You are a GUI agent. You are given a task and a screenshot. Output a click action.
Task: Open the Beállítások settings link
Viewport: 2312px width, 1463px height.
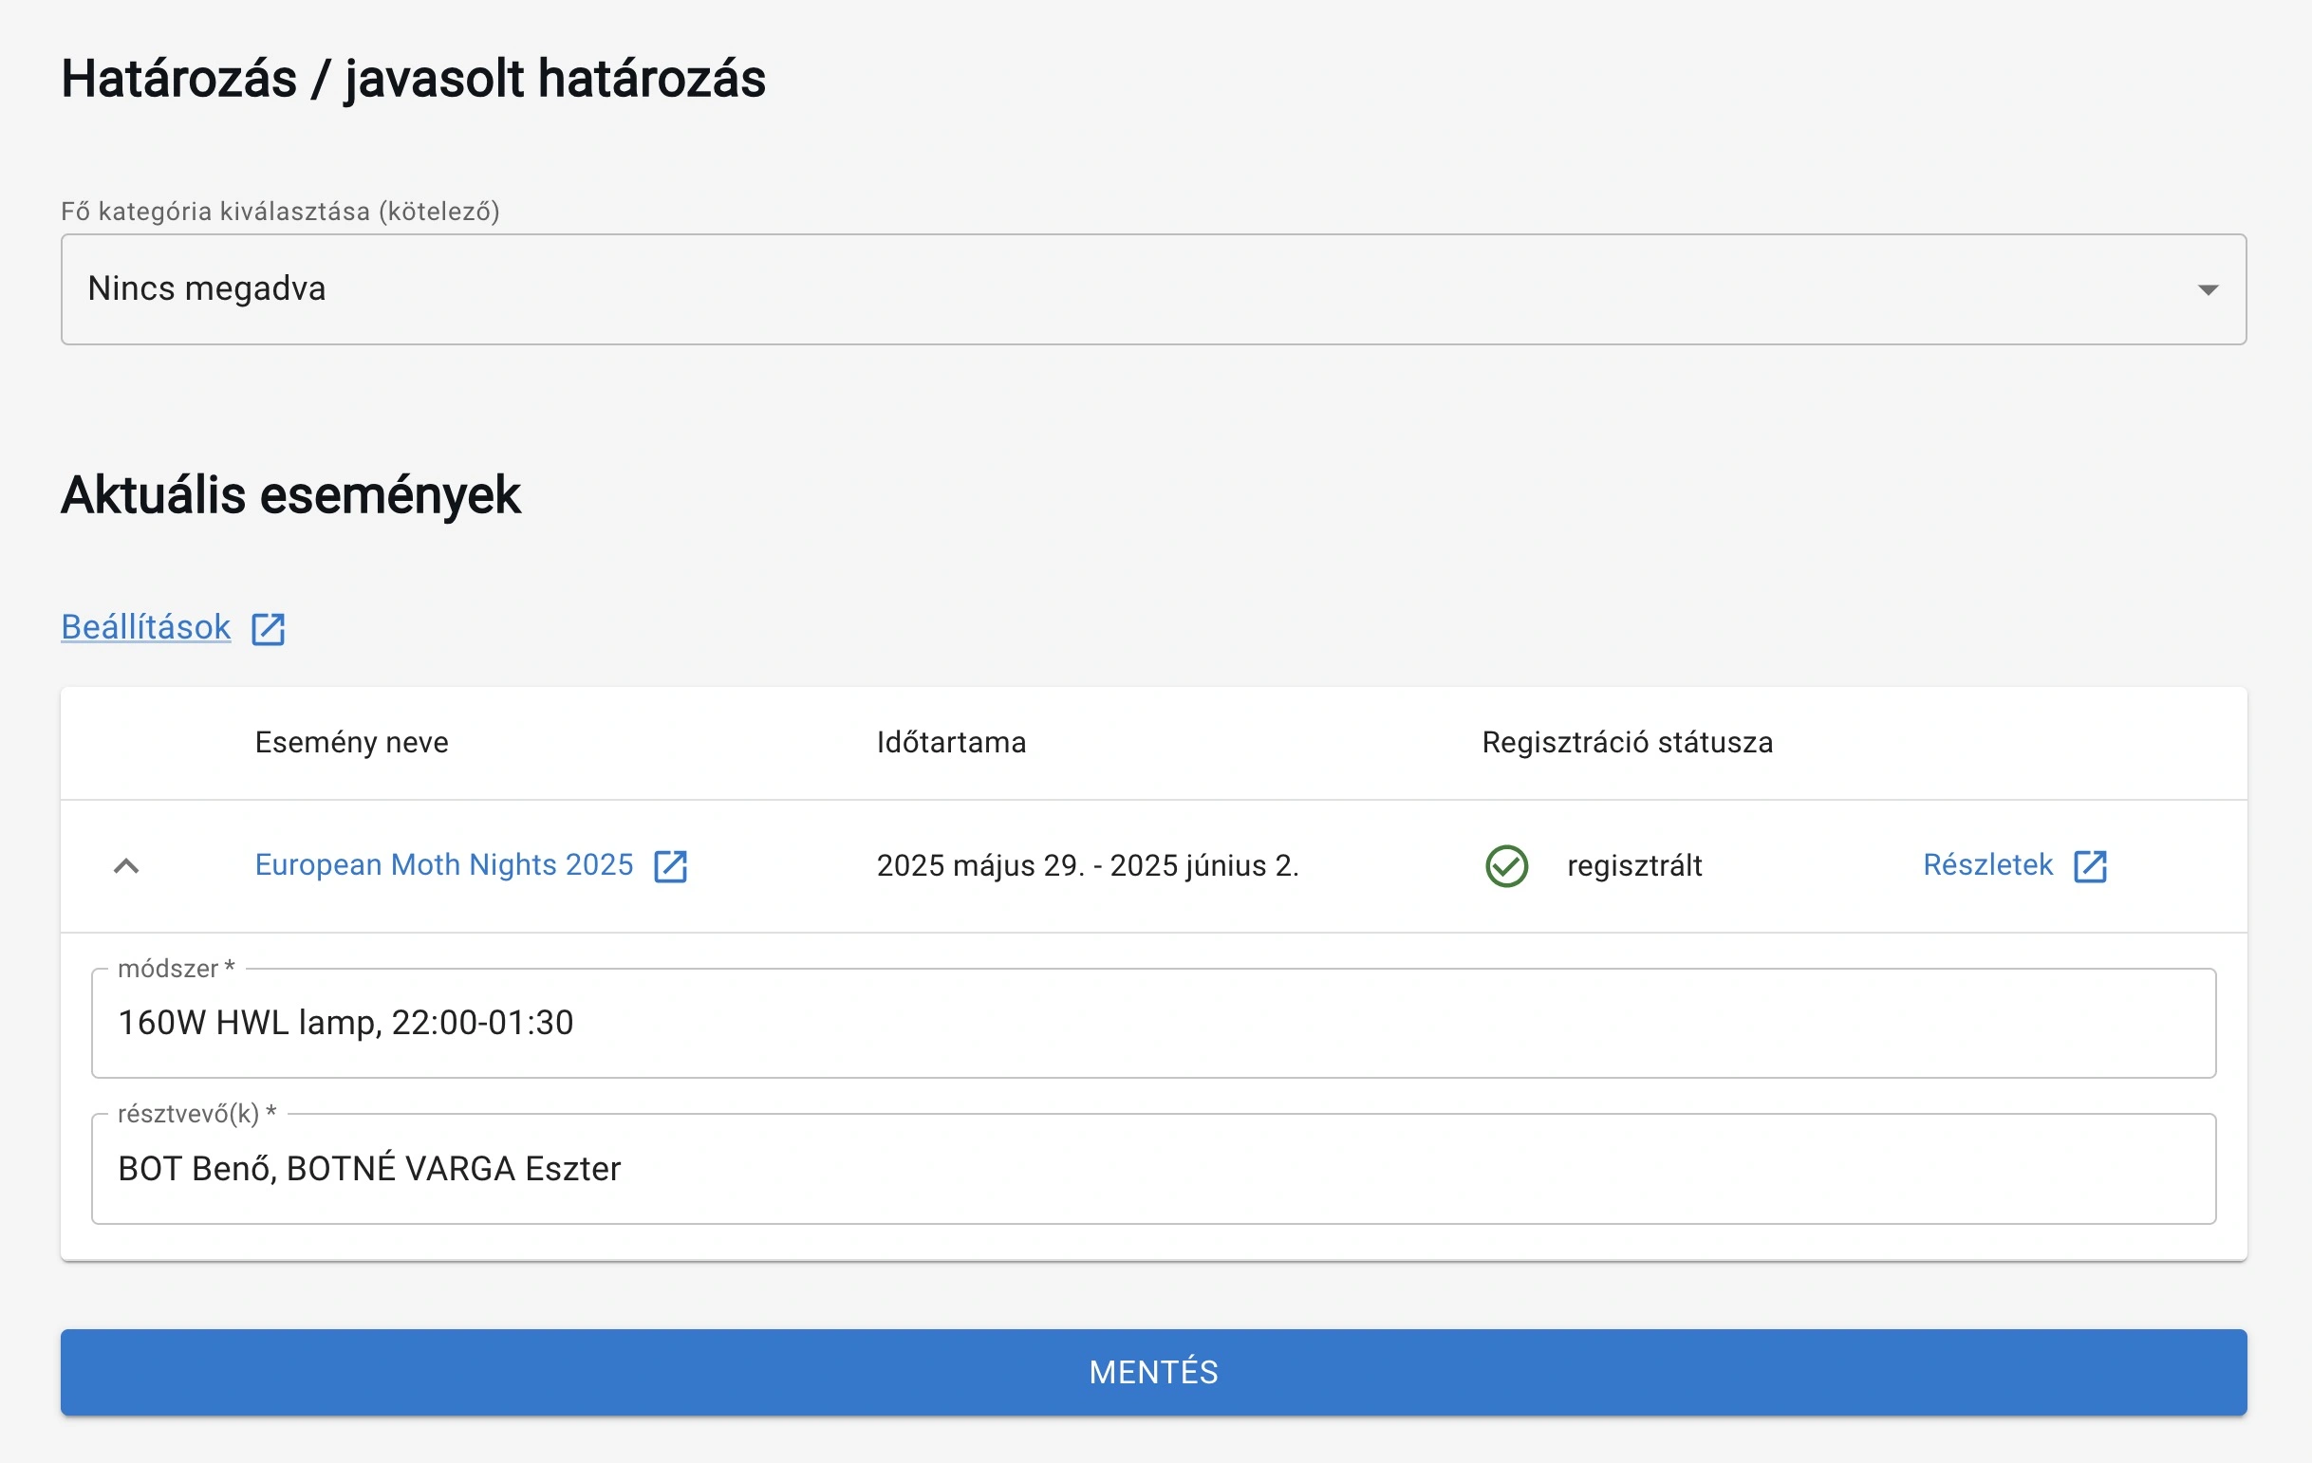[144, 627]
